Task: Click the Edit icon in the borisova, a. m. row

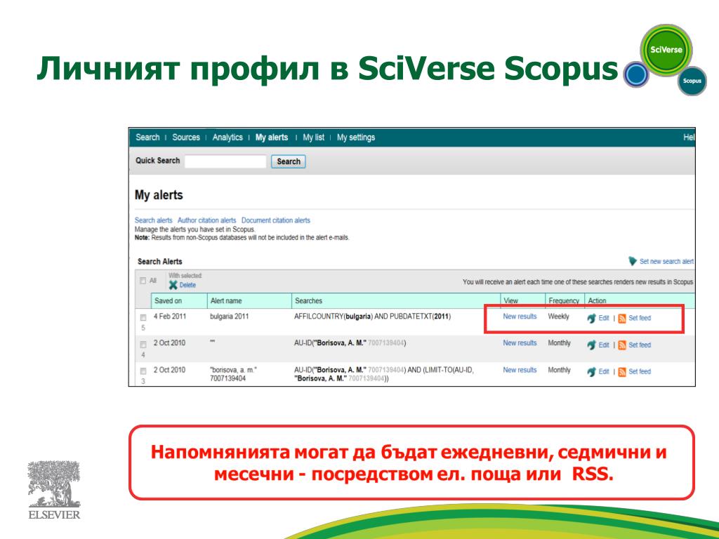Action: pyautogui.click(x=591, y=372)
